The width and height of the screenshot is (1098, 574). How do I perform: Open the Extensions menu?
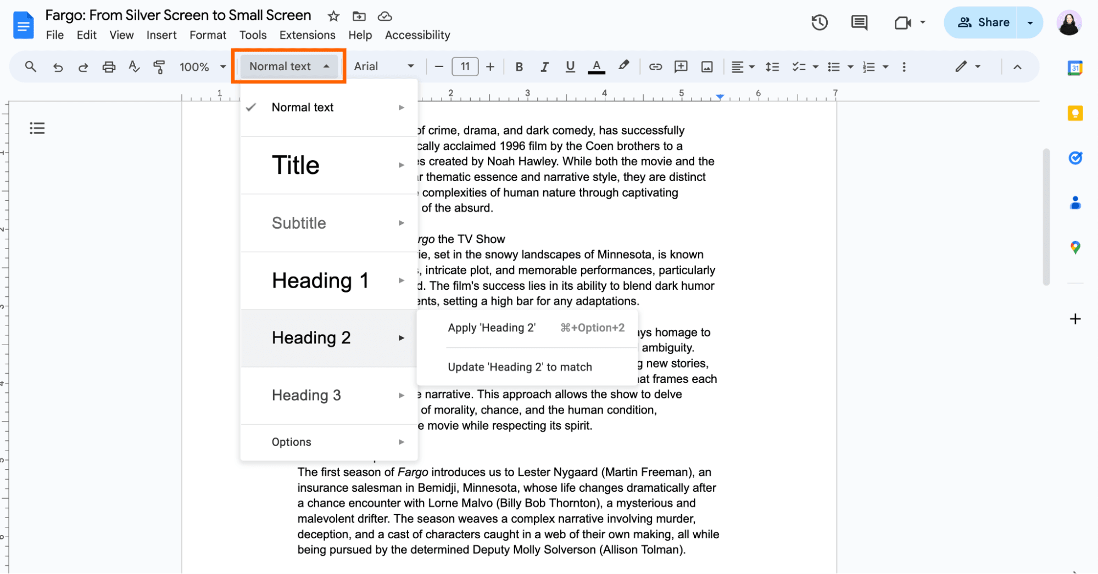click(307, 35)
